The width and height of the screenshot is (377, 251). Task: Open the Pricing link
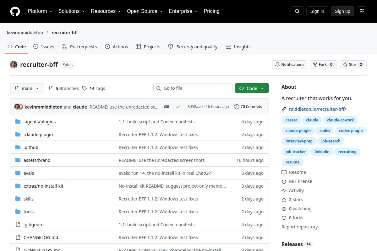[212, 11]
